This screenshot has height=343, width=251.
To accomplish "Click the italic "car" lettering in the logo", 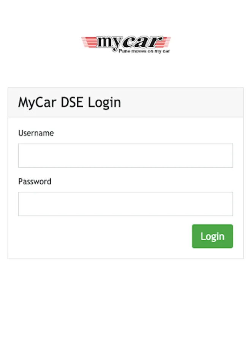I will 142,42.
